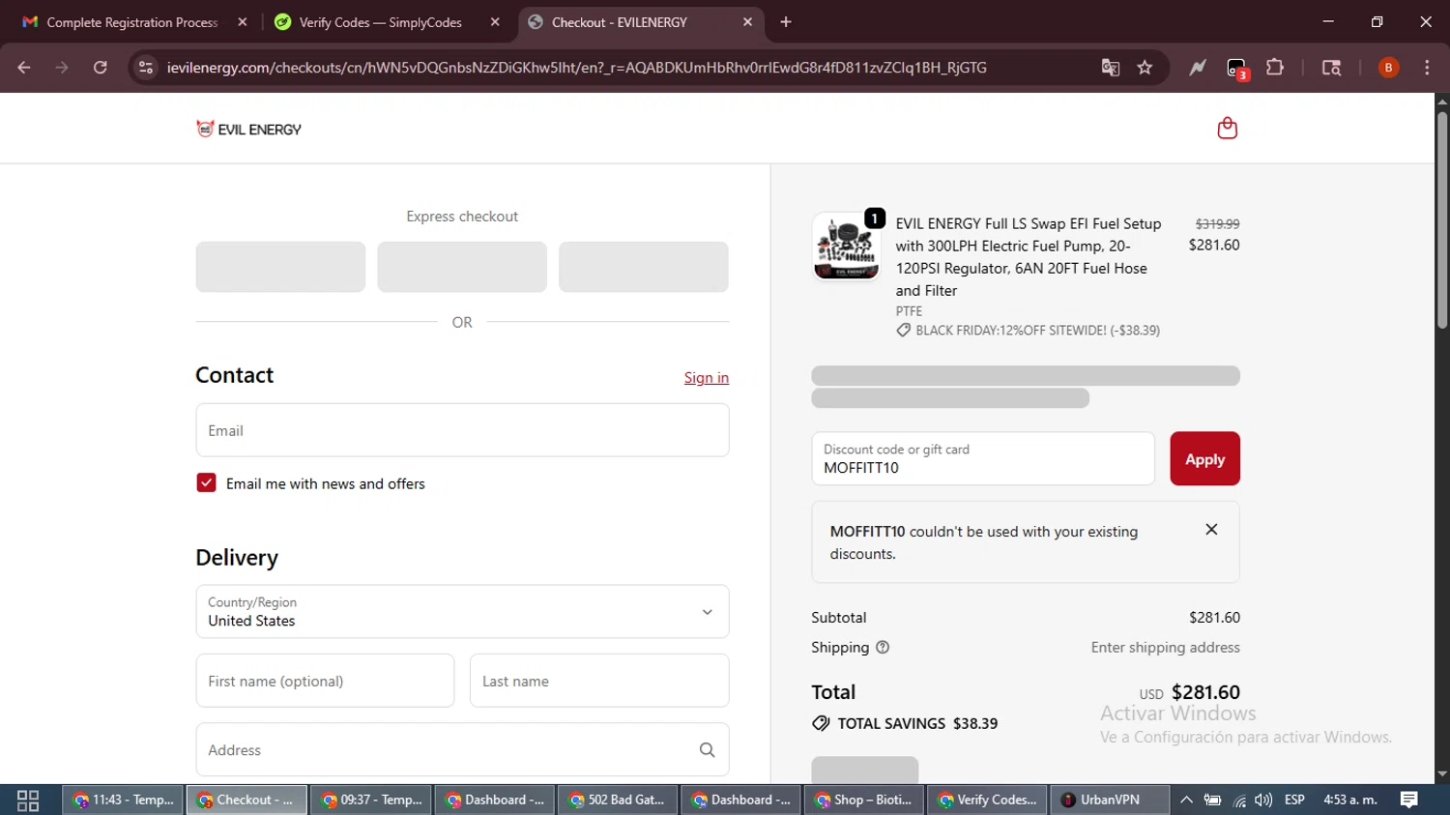
Task: Focus the First name (optional) field
Action: (325, 681)
